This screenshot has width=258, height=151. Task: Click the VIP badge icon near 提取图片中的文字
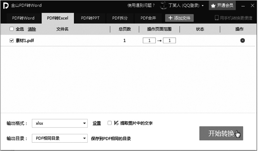coord(116,123)
